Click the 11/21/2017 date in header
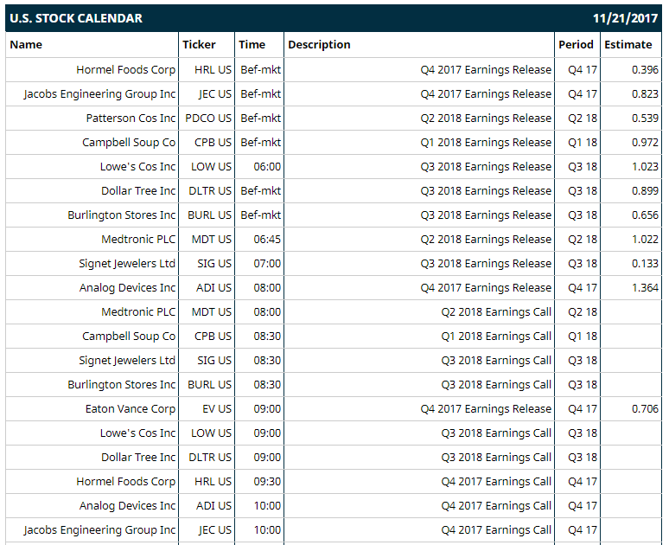This screenshot has width=669, height=545. 625,18
